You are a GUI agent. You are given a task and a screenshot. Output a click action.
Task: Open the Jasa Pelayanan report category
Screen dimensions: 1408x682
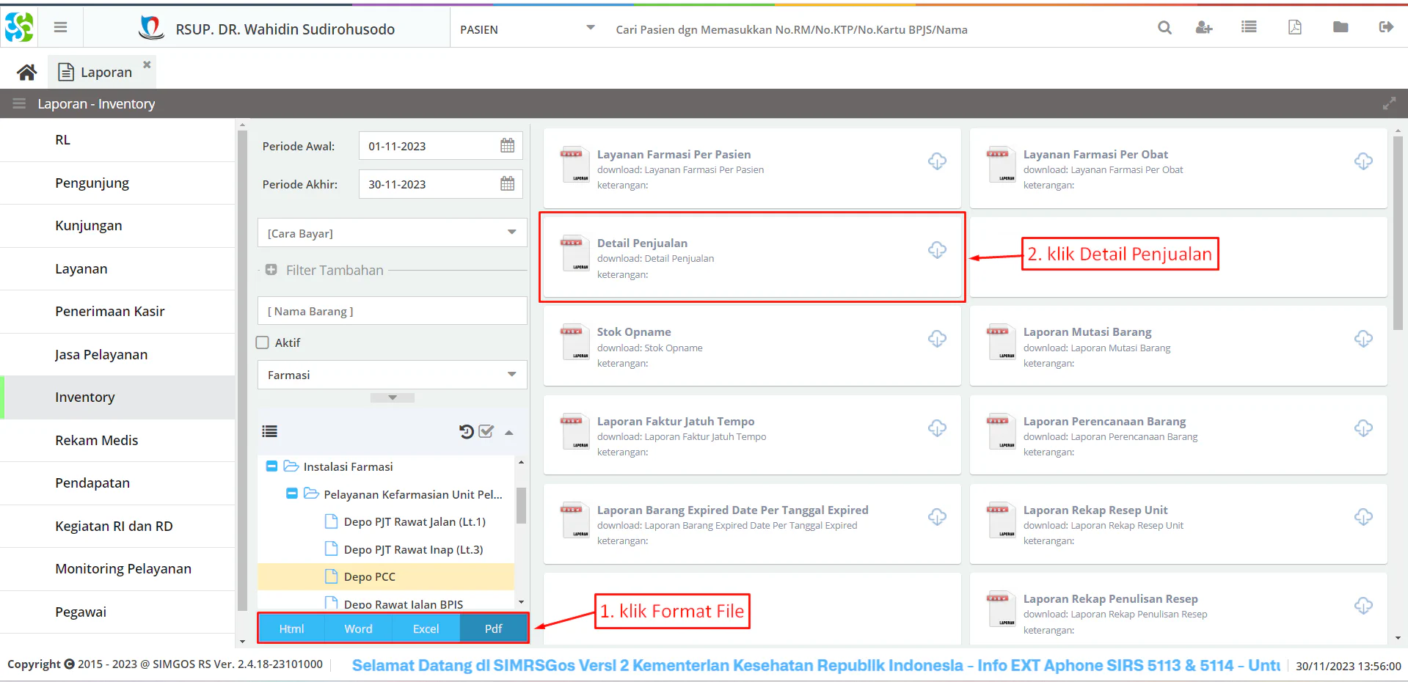117,355
